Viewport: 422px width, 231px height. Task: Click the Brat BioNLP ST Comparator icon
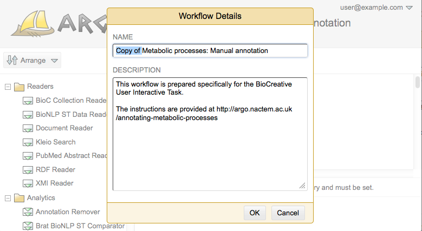click(x=28, y=226)
